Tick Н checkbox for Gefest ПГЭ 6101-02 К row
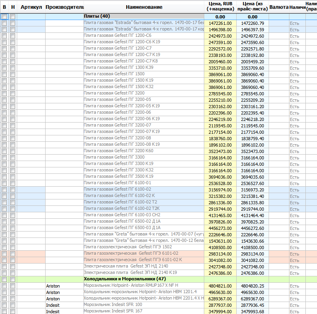This screenshot has width=317, height=314. point(12,260)
